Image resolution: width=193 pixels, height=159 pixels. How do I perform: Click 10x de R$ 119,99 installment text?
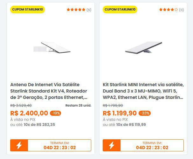[131, 125]
